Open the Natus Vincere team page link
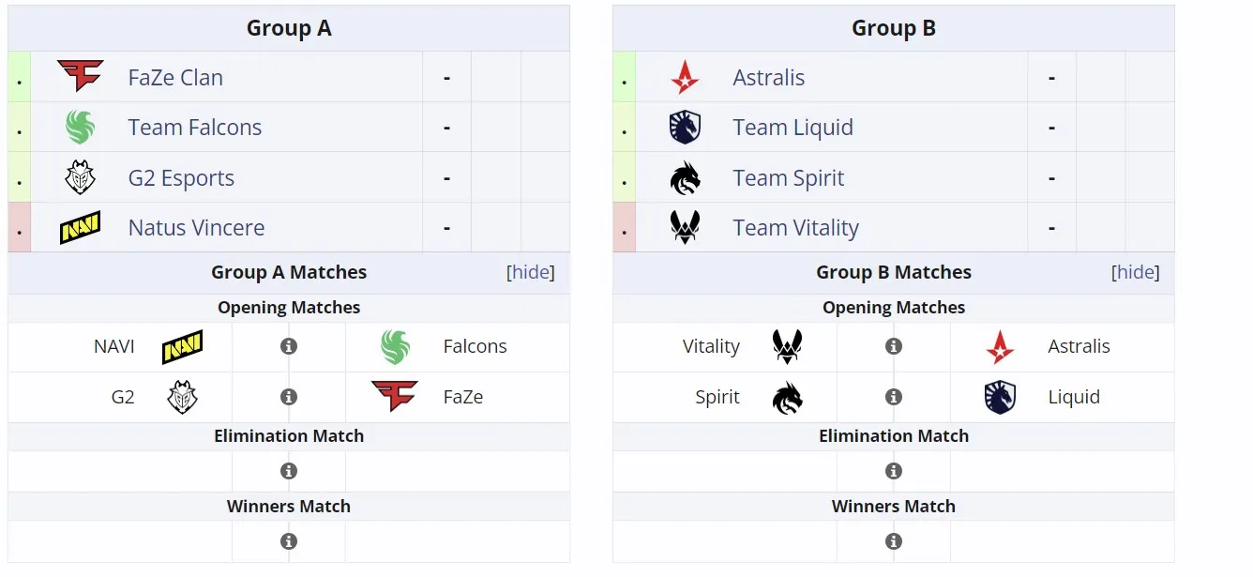This screenshot has width=1253, height=577. tap(196, 228)
